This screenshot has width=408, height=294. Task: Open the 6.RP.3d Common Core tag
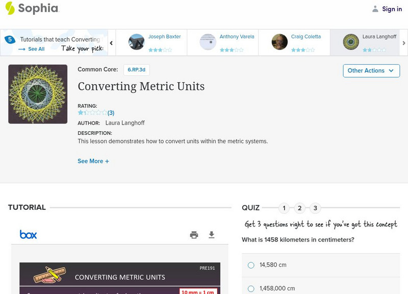click(x=137, y=70)
